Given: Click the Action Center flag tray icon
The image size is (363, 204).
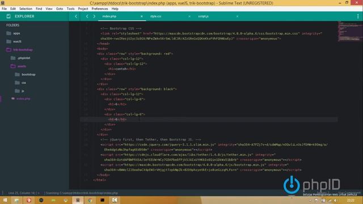Looking at the screenshot, I should tap(316, 201).
